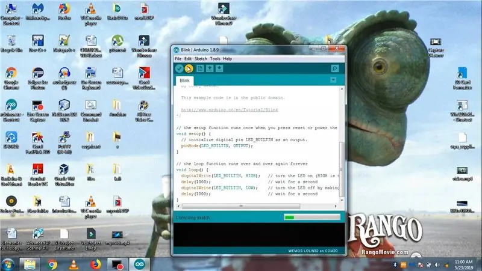This screenshot has width=482, height=271.
Task: Select the Recycle Bin desktop icon
Action: [x=11, y=43]
